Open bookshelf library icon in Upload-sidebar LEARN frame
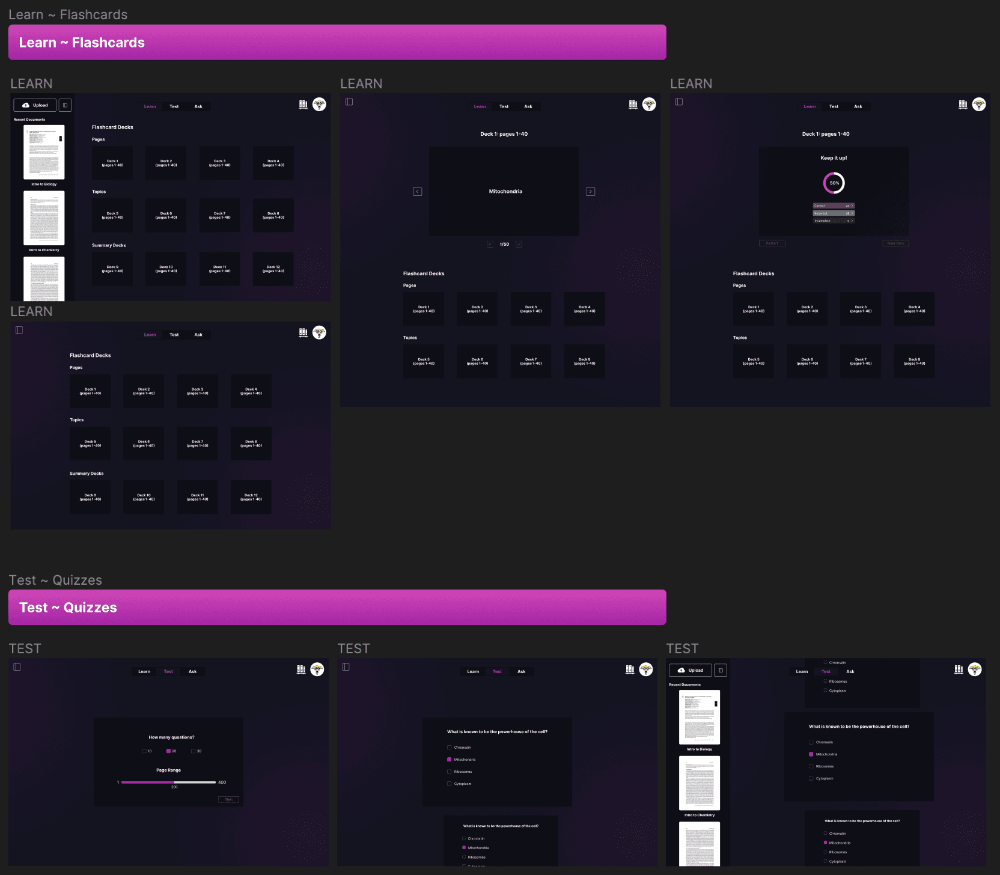This screenshot has width=1000, height=875. tap(303, 105)
